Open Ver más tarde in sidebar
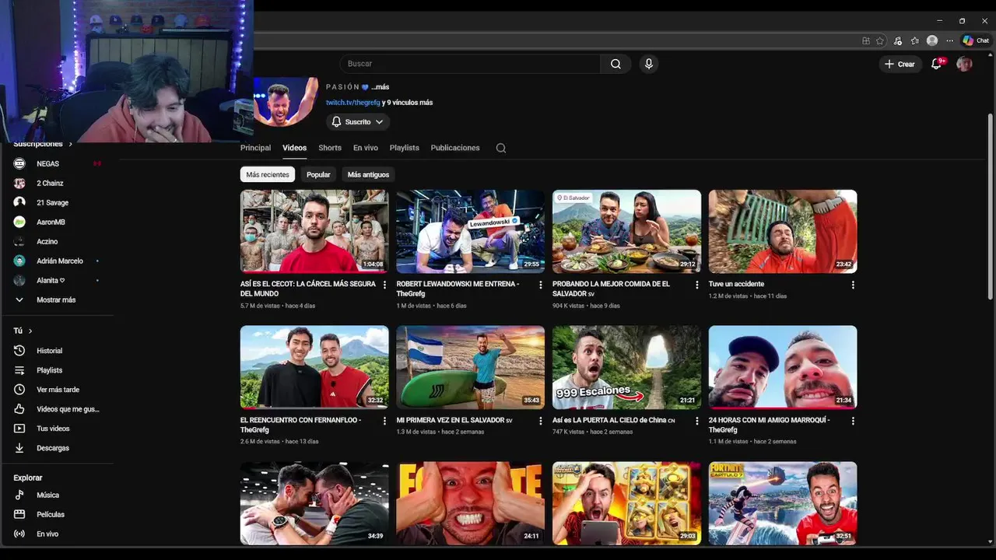996x560 pixels. tap(58, 390)
